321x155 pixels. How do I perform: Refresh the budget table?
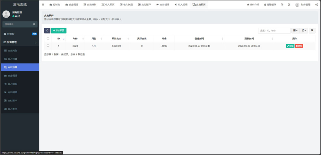tap(47, 30)
